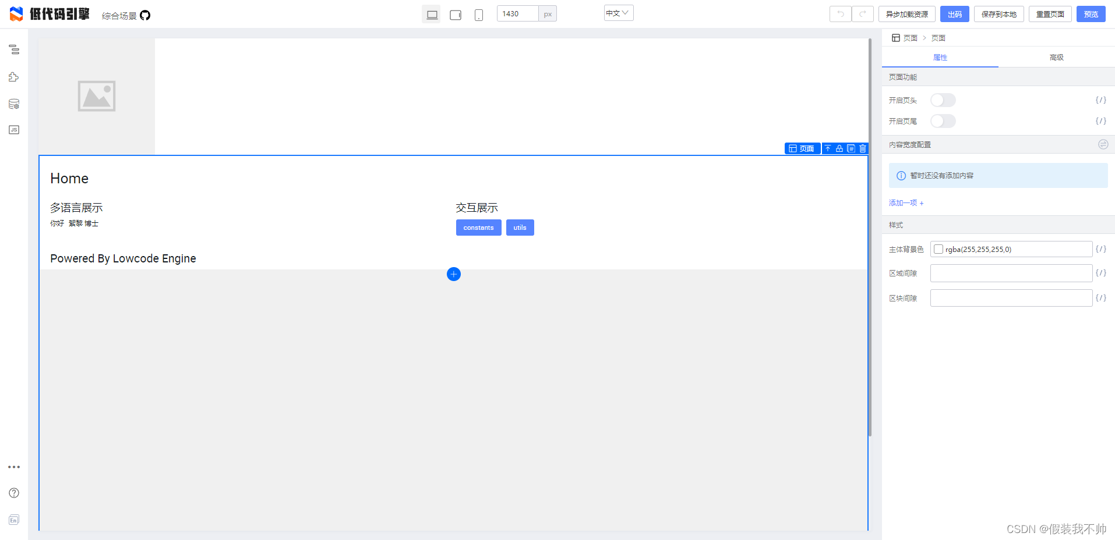Bind variable for block gap field
1115x540 pixels.
coord(1100,298)
